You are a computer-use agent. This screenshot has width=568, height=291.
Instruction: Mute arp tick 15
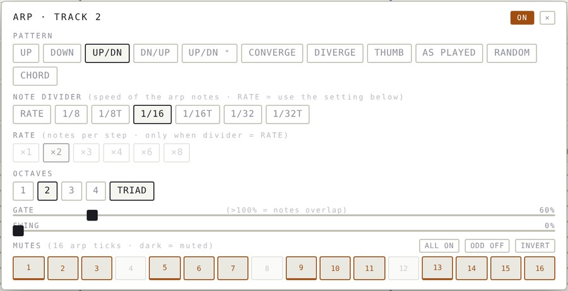(506, 268)
